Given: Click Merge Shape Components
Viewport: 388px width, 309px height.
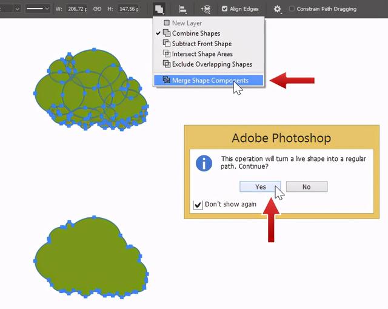Looking at the screenshot, I should 208,80.
